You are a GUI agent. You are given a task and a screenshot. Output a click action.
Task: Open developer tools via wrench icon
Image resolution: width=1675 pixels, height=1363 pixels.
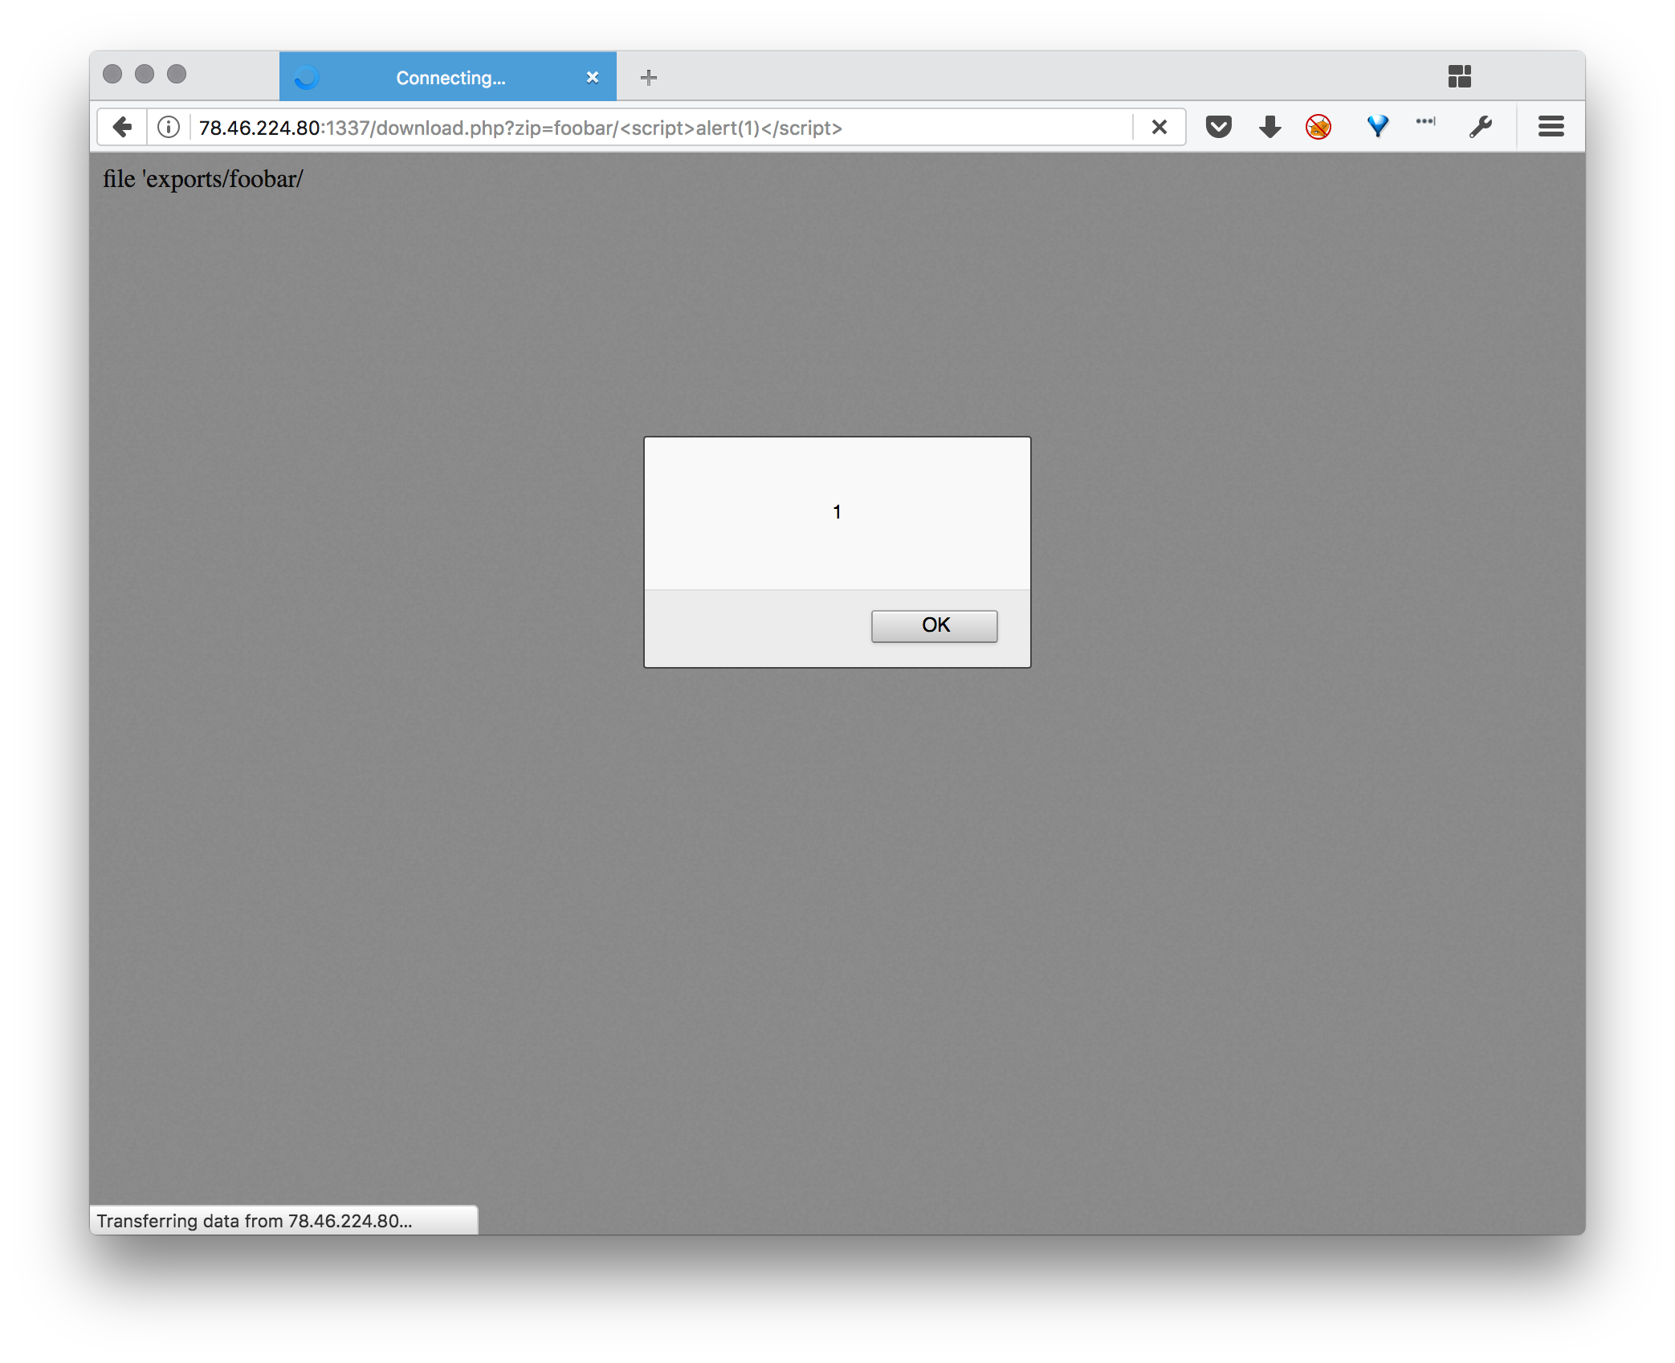1480,127
